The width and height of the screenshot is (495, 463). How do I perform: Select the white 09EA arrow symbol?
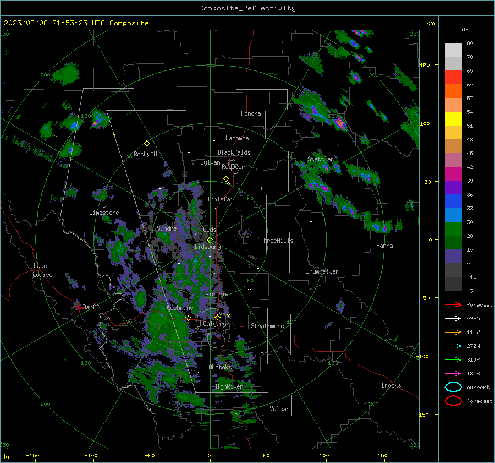453,319
